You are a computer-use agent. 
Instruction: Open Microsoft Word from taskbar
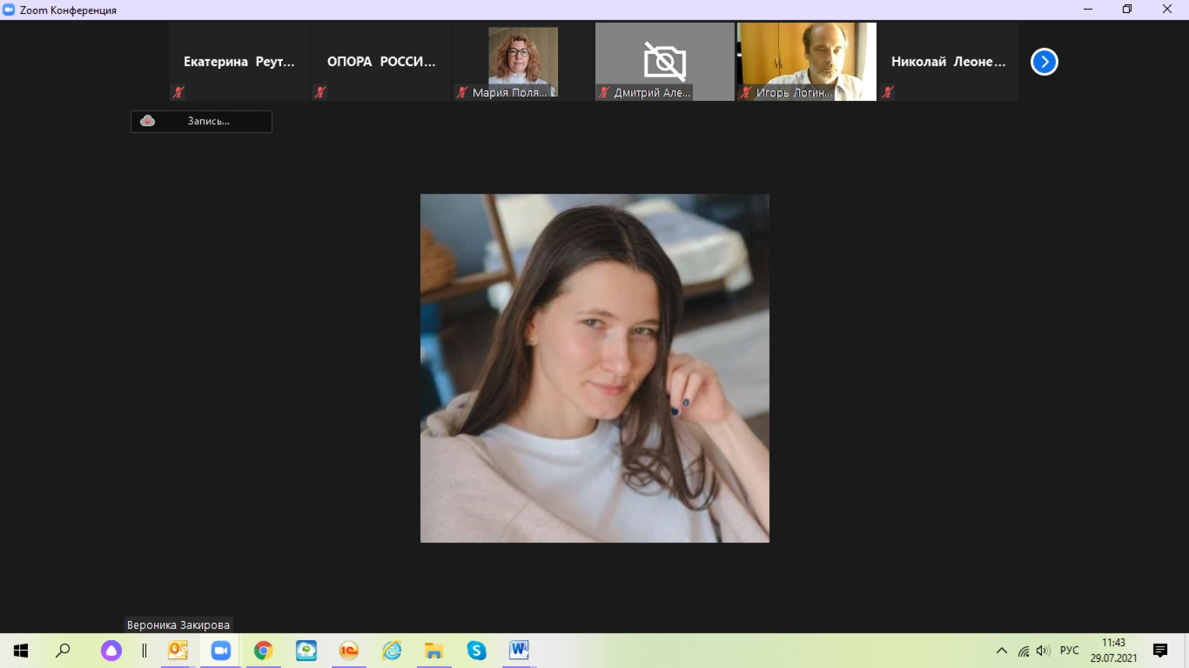pyautogui.click(x=519, y=651)
